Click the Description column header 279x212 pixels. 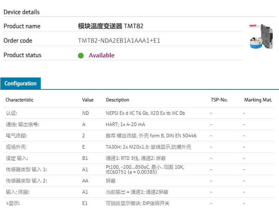click(118, 100)
